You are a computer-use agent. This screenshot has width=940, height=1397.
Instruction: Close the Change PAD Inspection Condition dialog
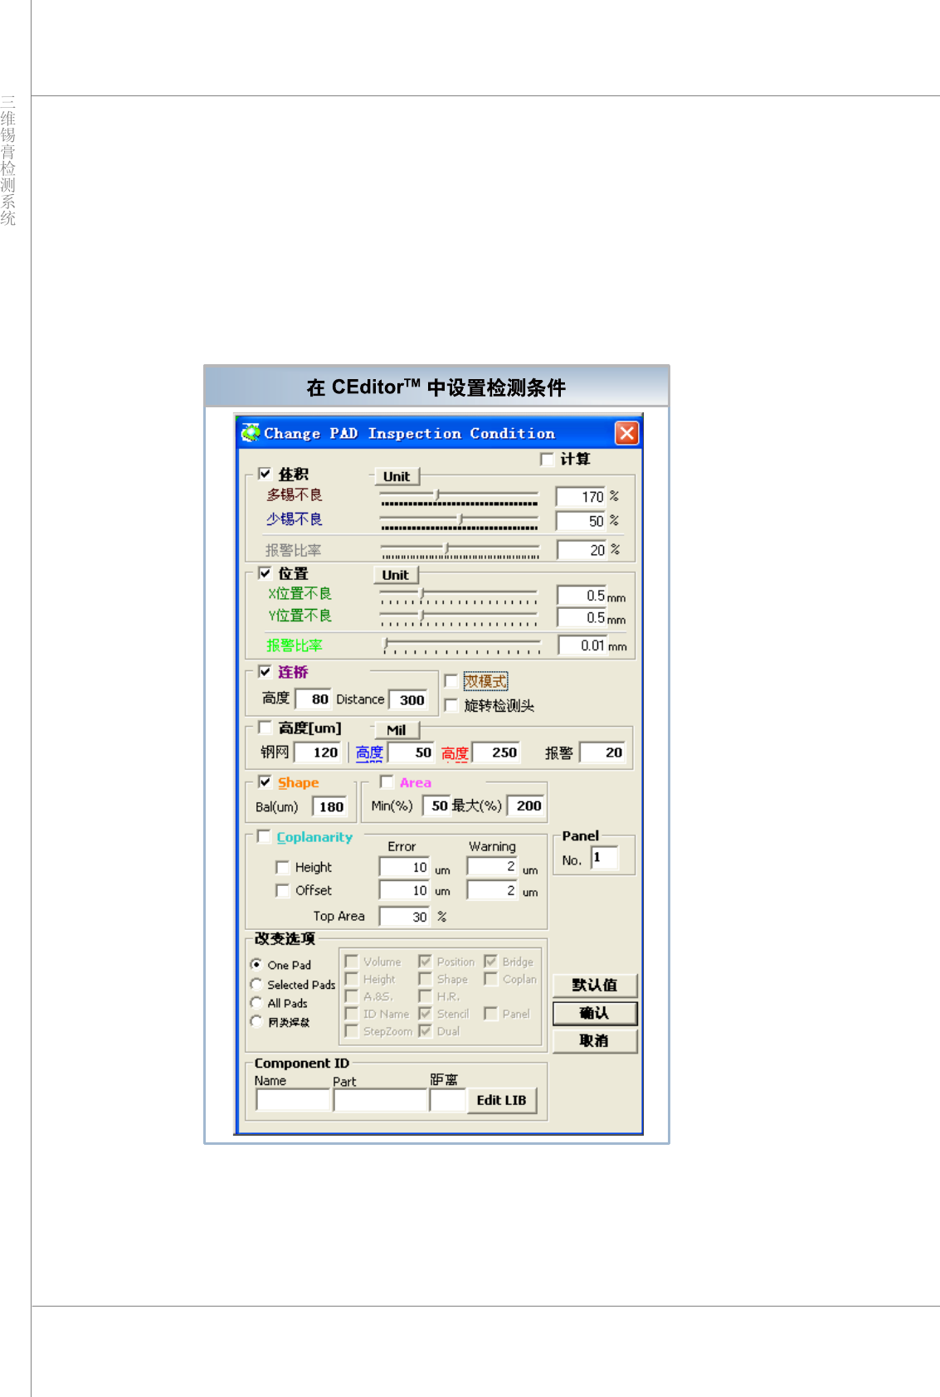pos(626,433)
